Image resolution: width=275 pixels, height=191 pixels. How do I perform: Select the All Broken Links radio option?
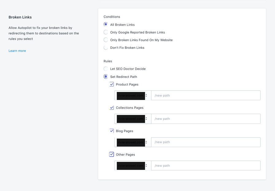(x=106, y=25)
